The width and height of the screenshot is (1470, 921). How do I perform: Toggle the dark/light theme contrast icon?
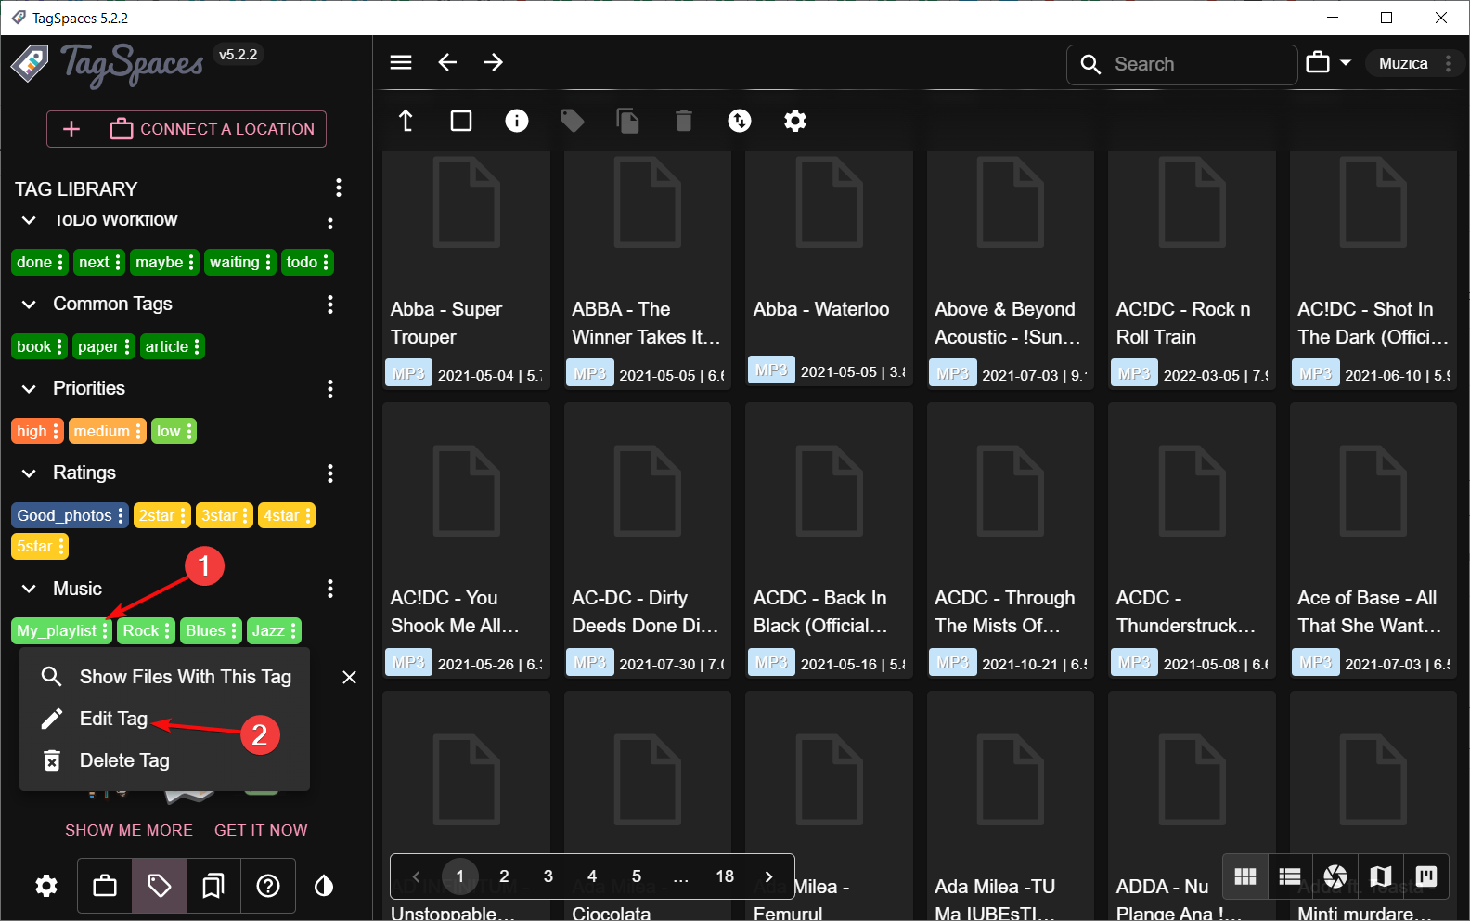coord(324,886)
